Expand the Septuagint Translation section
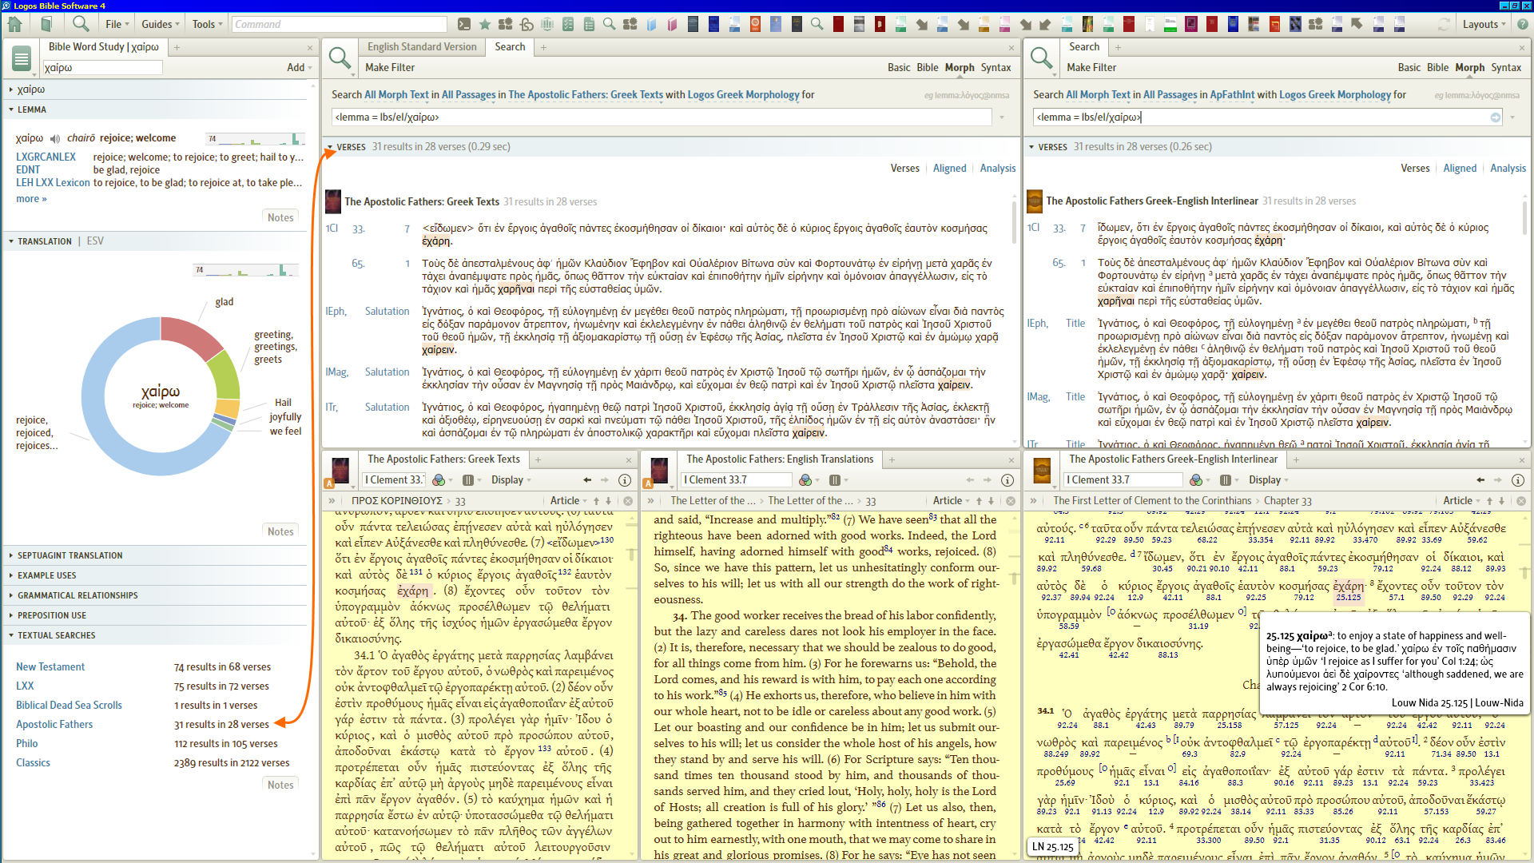This screenshot has height=863, width=1534. click(70, 555)
